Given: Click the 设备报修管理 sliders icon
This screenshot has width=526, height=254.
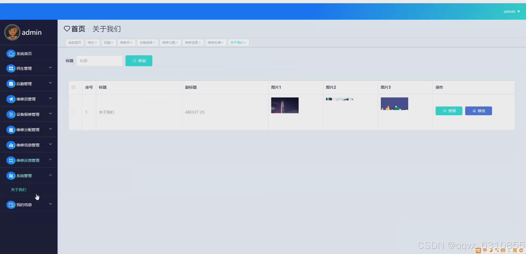Looking at the screenshot, I should 11,114.
